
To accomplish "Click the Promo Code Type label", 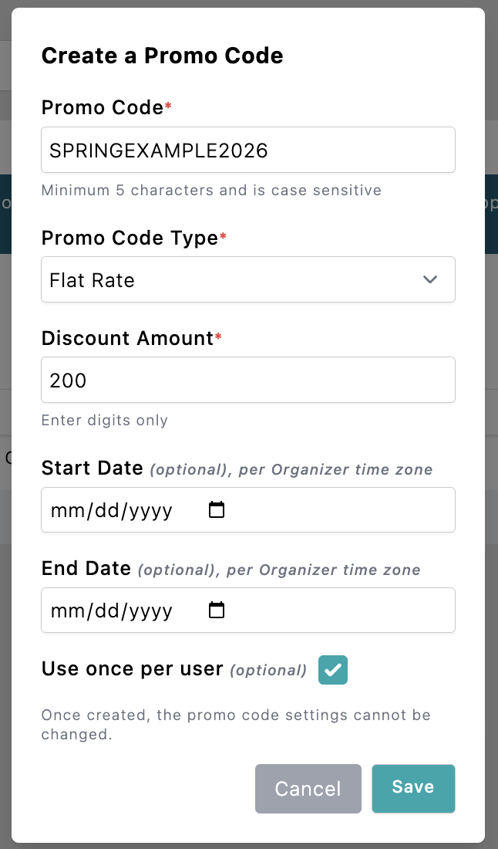I will (130, 238).
